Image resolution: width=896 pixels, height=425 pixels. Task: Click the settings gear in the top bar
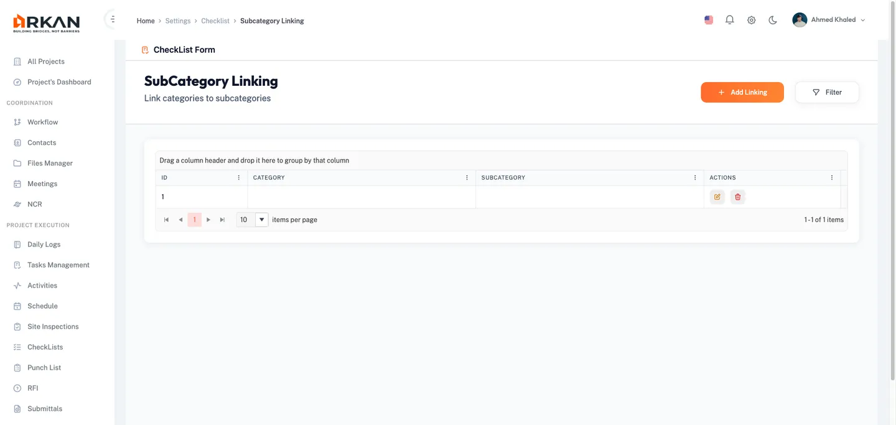751,19
